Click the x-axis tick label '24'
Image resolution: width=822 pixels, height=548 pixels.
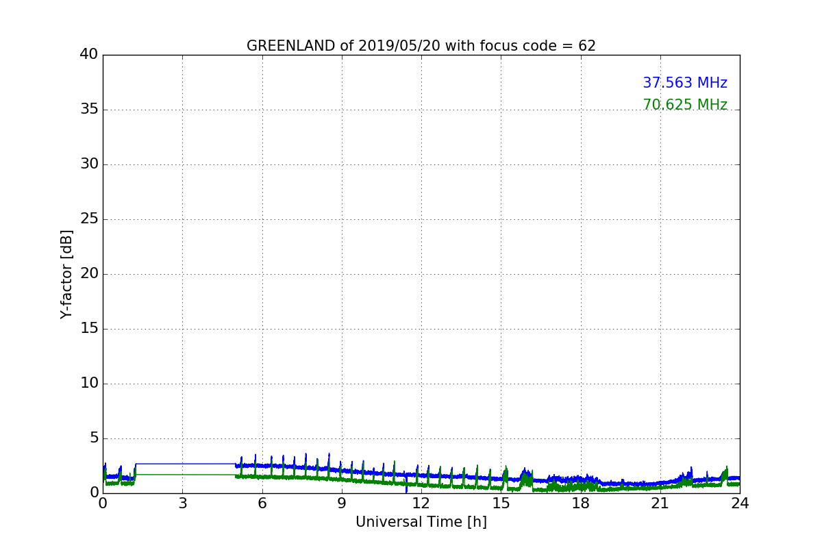[740, 503]
